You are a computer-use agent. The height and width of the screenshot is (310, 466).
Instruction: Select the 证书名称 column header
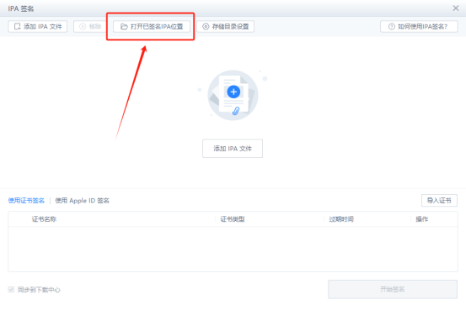tap(44, 219)
